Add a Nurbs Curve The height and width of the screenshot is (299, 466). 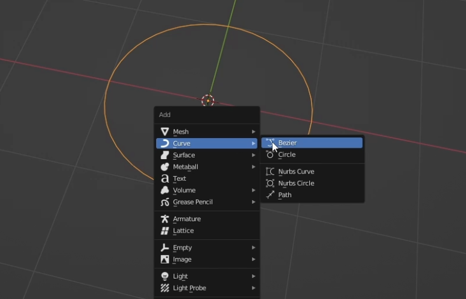[312, 171]
